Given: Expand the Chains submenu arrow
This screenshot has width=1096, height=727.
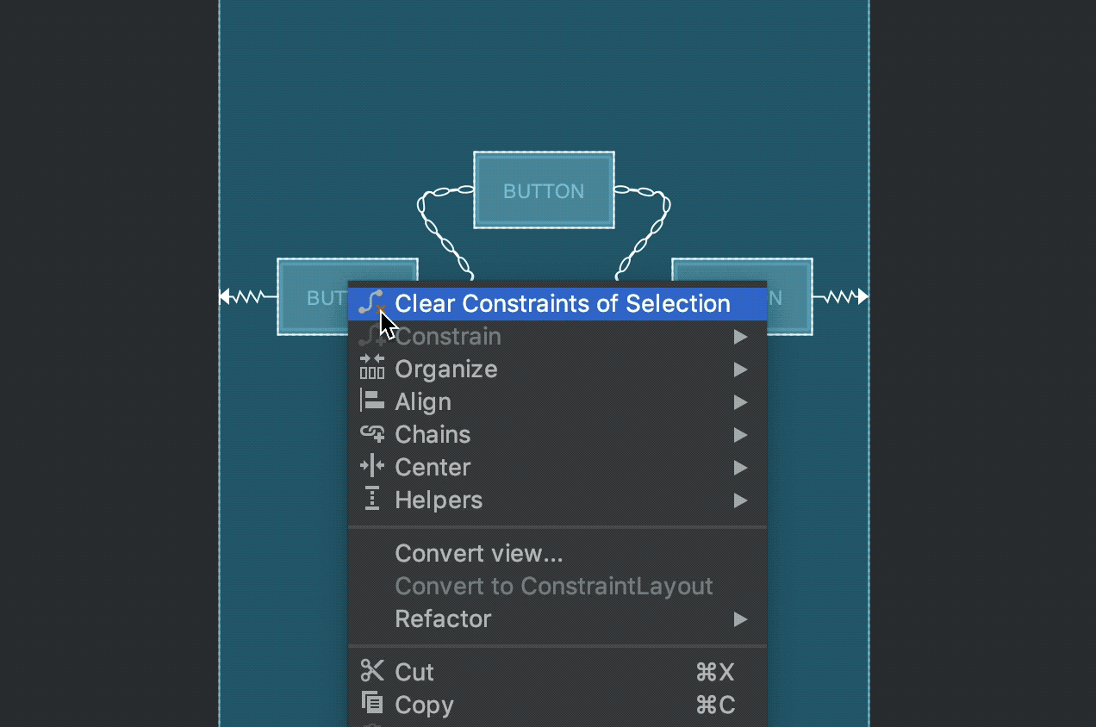Looking at the screenshot, I should point(740,434).
